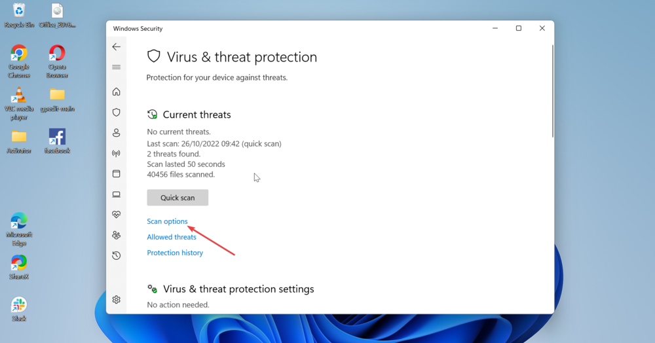The width and height of the screenshot is (655, 343).
Task: Open Protection history clock icon in sidebar
Action: click(116, 255)
